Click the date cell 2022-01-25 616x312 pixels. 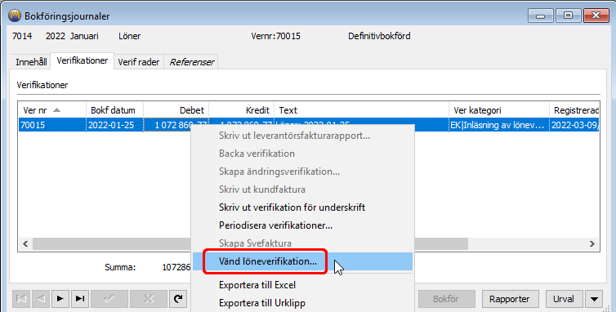click(x=114, y=125)
